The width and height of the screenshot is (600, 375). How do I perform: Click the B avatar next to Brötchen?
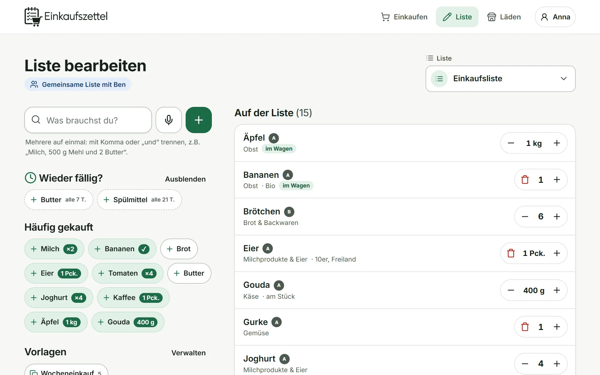[x=289, y=212]
